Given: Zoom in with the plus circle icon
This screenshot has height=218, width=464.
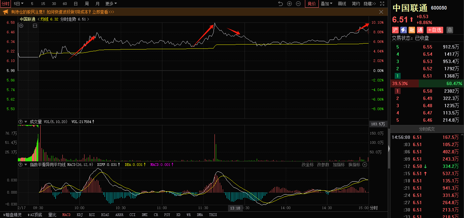Looking at the screenshot, I should [x=289, y=4].
